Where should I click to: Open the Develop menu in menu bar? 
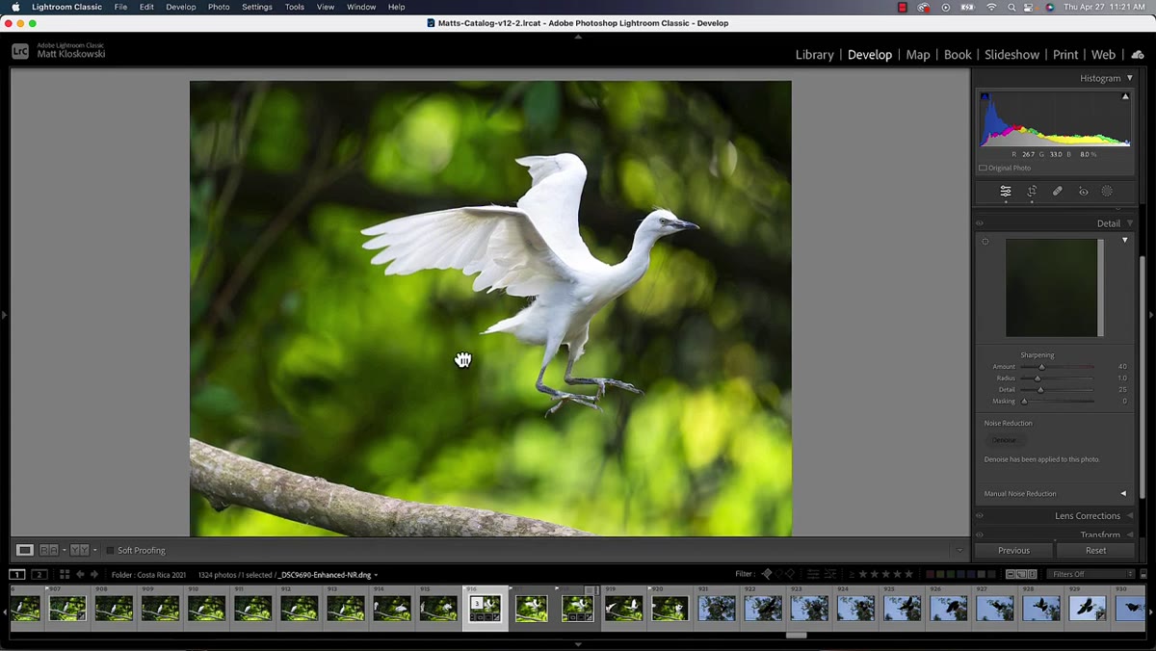pos(180,7)
